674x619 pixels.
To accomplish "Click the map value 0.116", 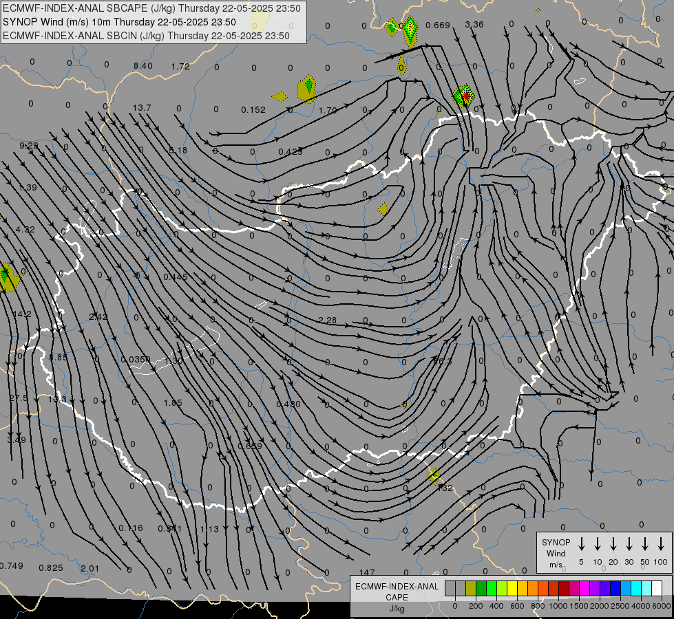I will (x=131, y=528).
